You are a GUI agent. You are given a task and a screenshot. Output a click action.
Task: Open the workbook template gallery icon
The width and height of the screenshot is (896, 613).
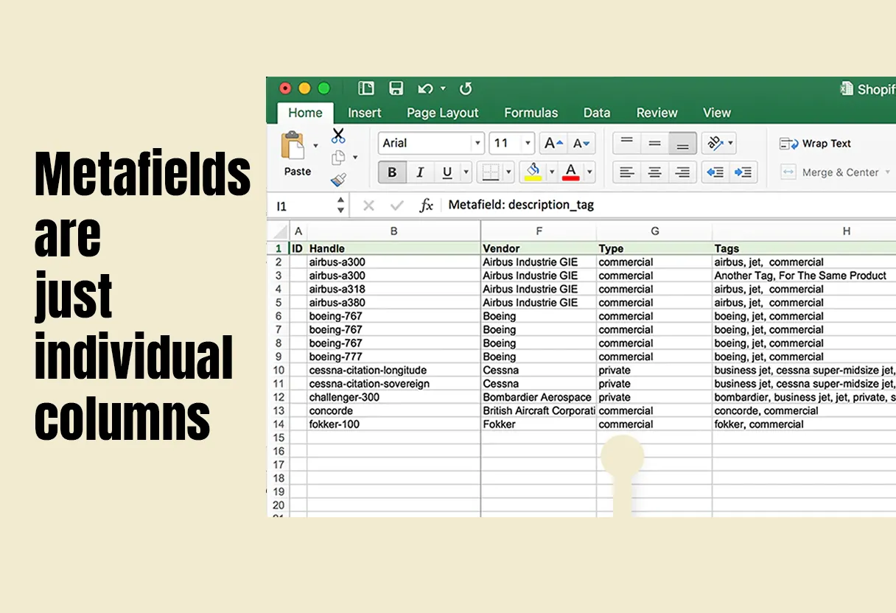[366, 88]
